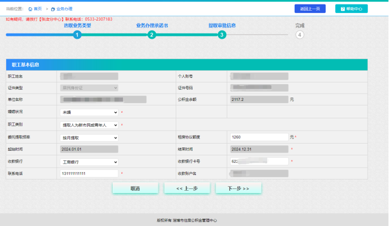This screenshot has width=389, height=226.
Task: Open the 收款银行 dropdown showing 工商银行
Action: click(89, 162)
